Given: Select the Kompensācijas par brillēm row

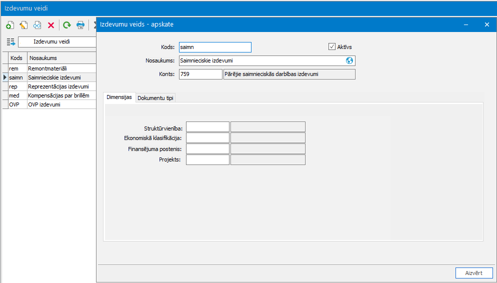Looking at the screenshot, I should click(49, 95).
